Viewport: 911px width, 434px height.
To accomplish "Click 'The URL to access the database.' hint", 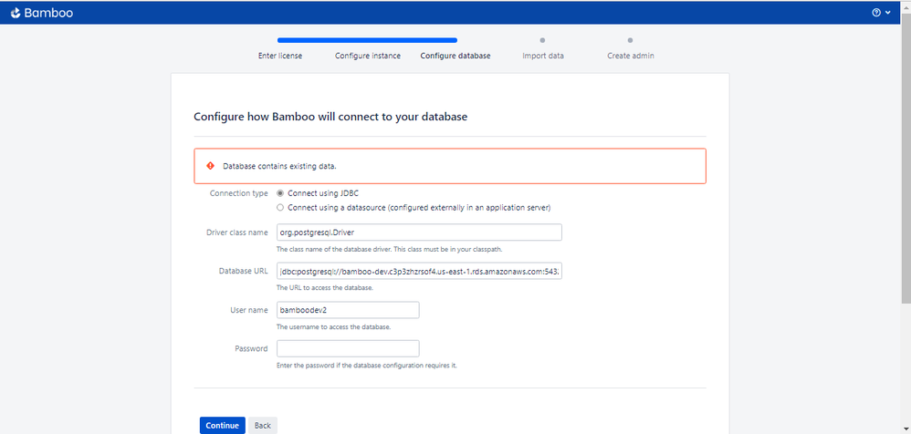I will (x=325, y=288).
